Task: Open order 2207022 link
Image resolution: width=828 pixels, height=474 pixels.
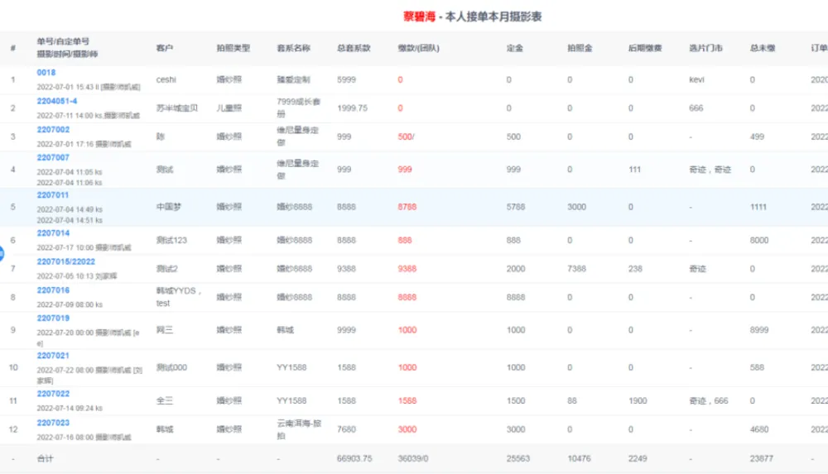Action: pos(53,394)
